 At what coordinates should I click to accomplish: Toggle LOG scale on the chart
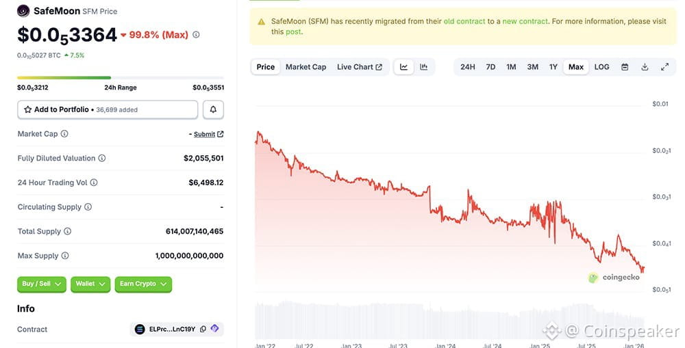pyautogui.click(x=601, y=67)
